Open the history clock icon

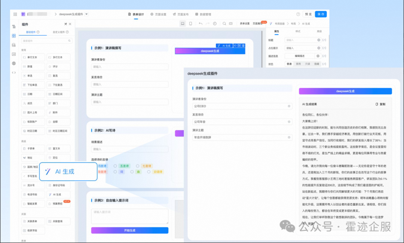coord(215,24)
